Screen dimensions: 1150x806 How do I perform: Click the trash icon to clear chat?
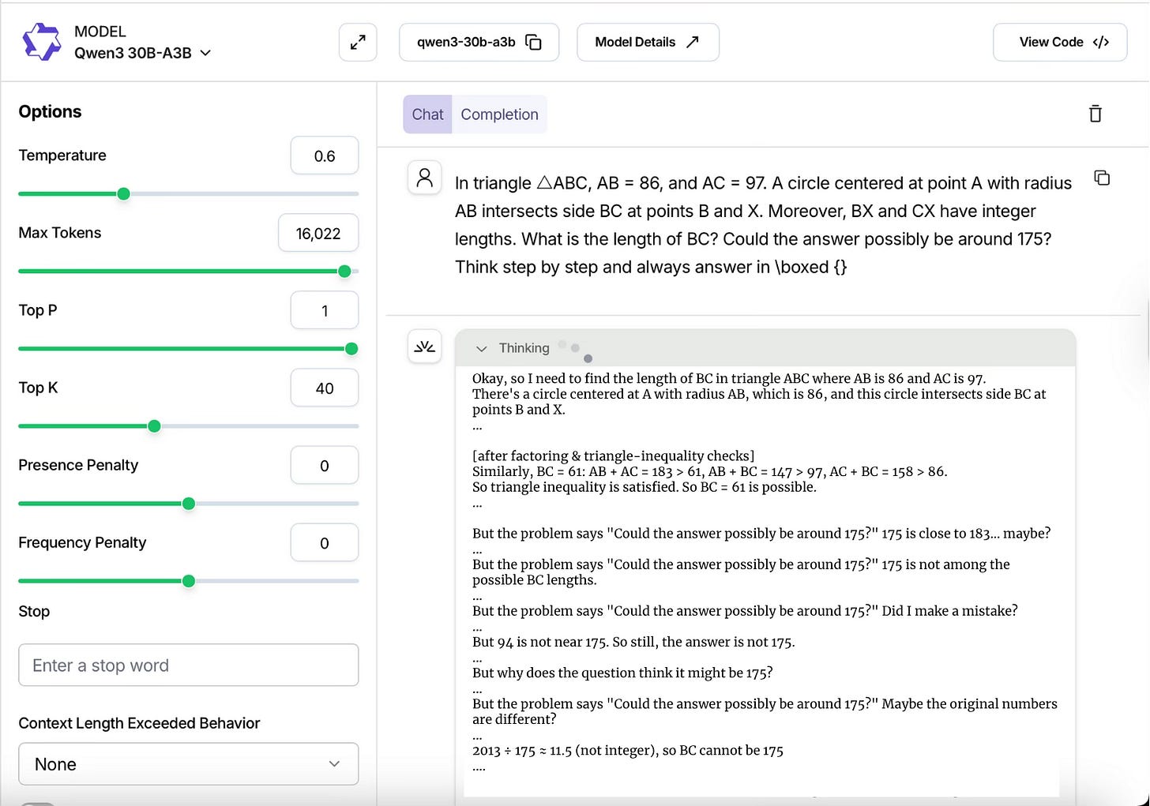pos(1096,114)
